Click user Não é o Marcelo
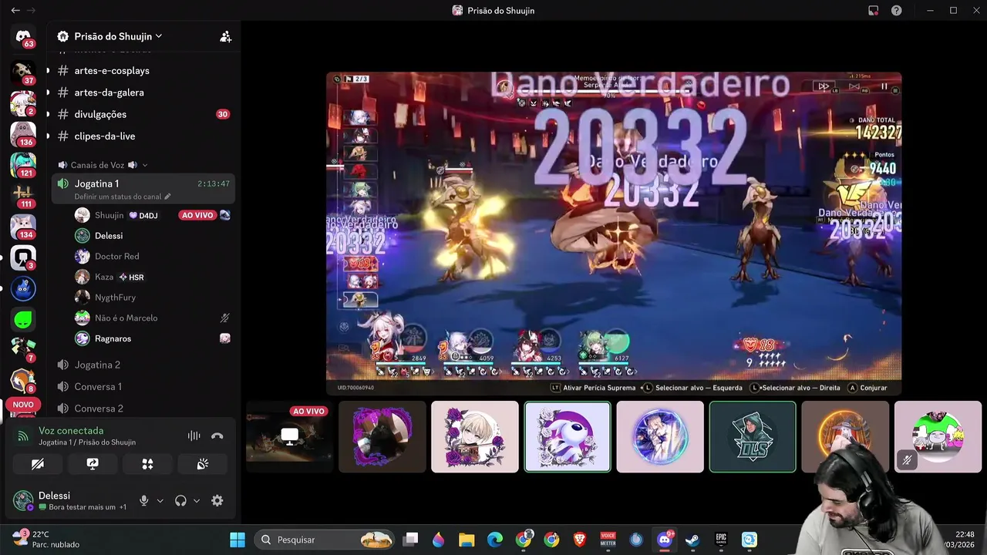 tap(126, 318)
